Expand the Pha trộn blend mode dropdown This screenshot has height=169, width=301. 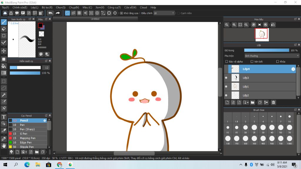[x=272, y=56]
